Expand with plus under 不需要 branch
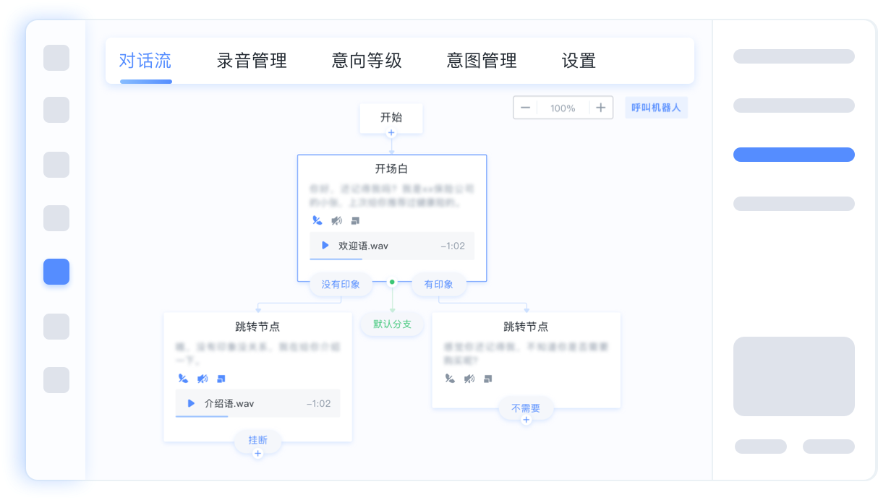Image resolution: width=878 pixels, height=500 pixels. pos(526,420)
